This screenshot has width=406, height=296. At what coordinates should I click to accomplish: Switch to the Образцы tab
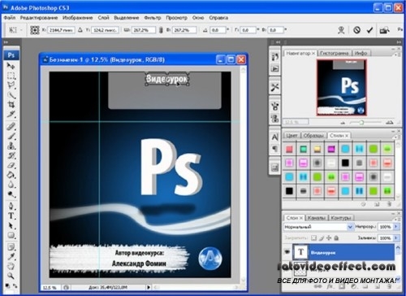(x=313, y=135)
